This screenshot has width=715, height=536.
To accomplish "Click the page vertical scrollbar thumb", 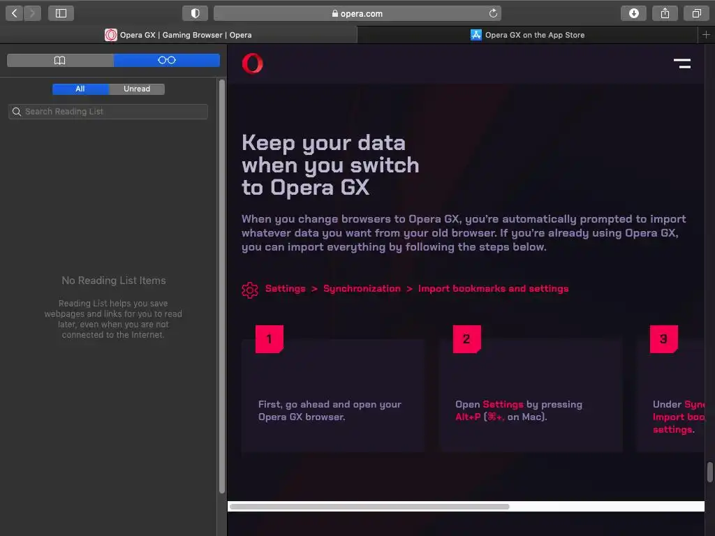I will coord(709,472).
